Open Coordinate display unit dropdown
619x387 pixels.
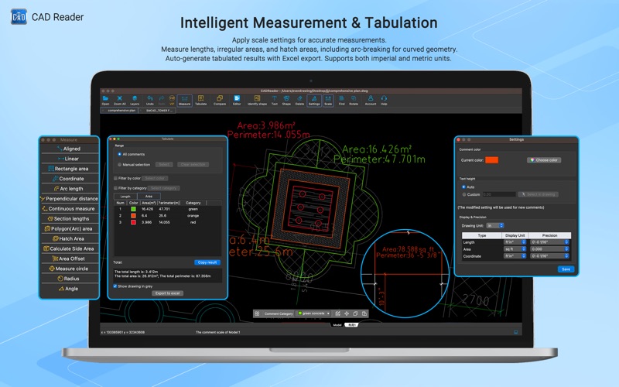515,256
